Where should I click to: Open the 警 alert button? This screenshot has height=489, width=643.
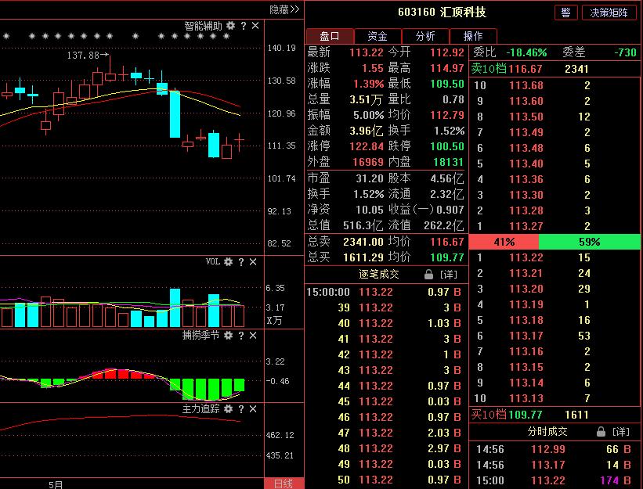(566, 13)
